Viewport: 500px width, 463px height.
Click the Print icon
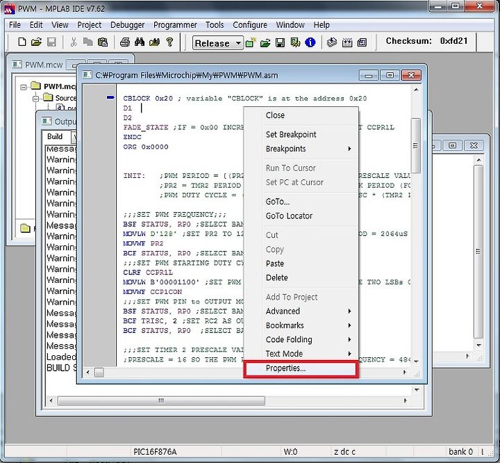(125, 42)
